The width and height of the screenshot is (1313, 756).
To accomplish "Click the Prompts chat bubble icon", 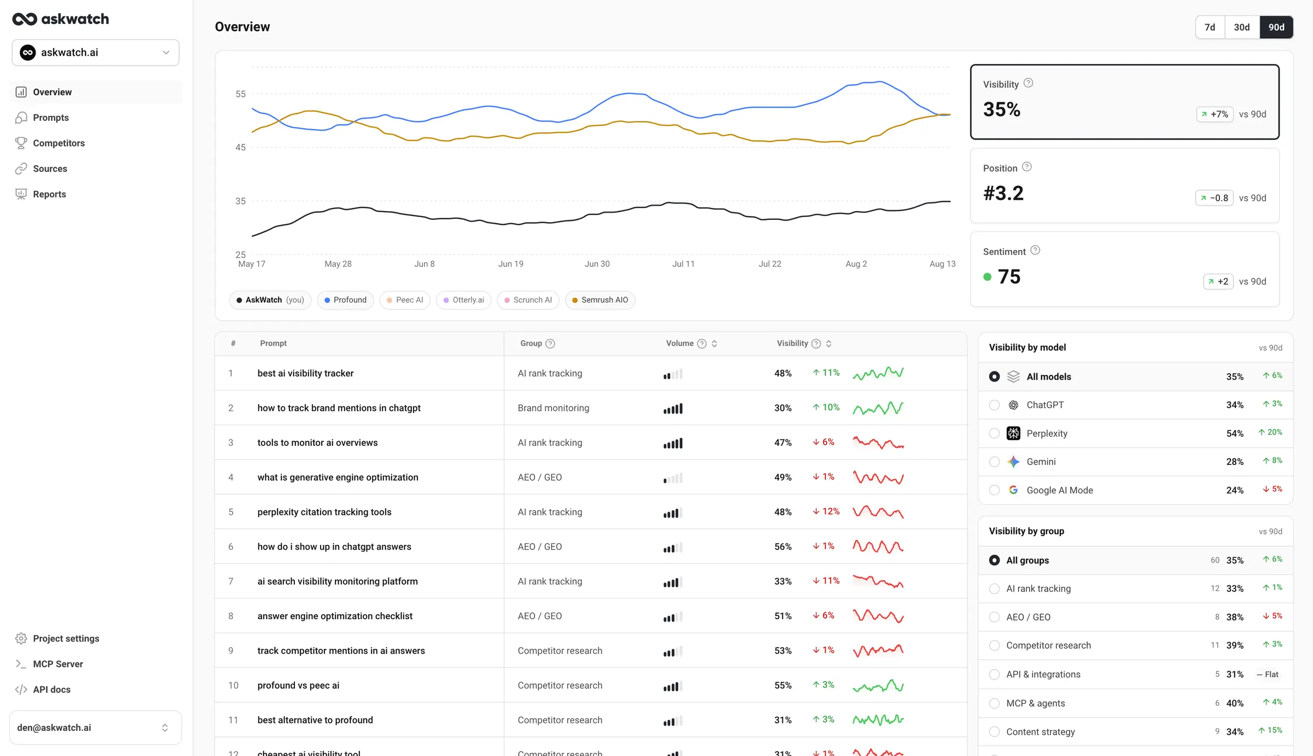I will click(21, 118).
